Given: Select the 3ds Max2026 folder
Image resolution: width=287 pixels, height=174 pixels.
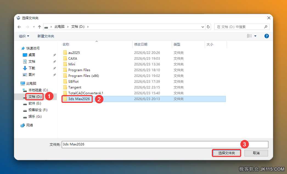Looking at the screenshot, I should [79, 99].
